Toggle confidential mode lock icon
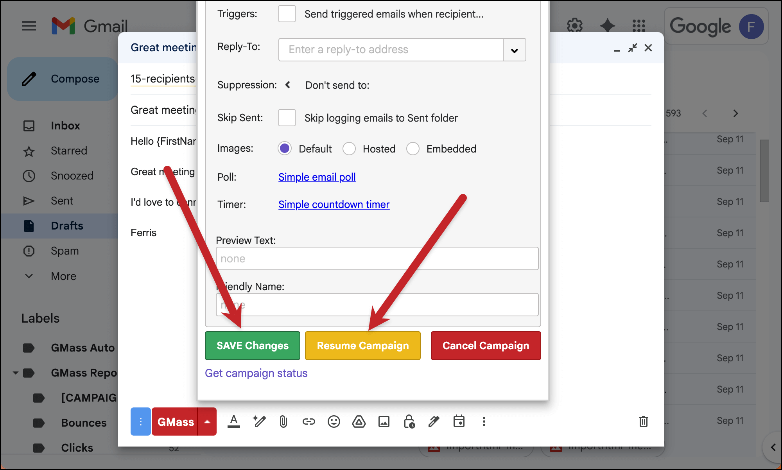This screenshot has height=470, width=782. tap(409, 422)
